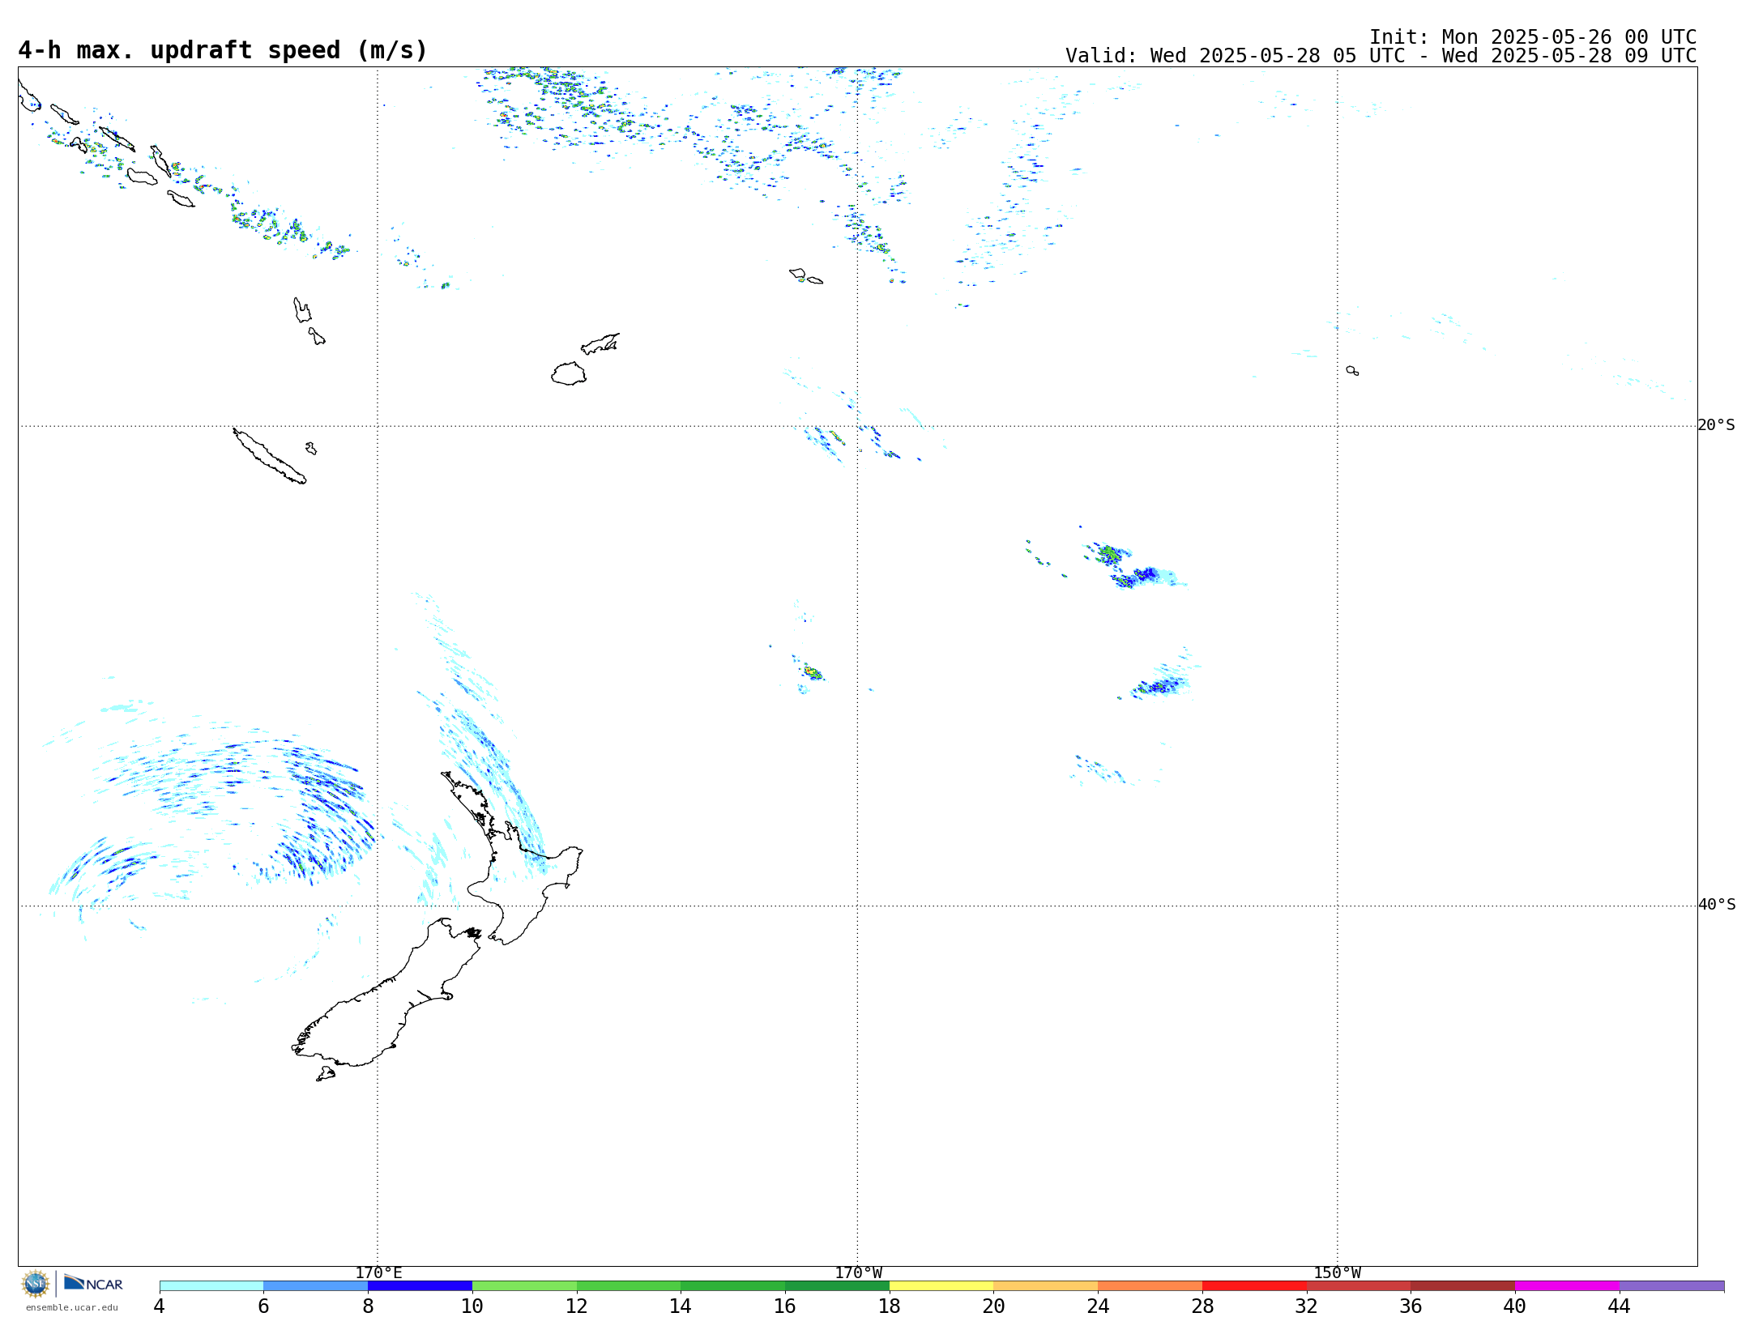
Task: Click the colorbar label '18'
Action: coord(890,1306)
